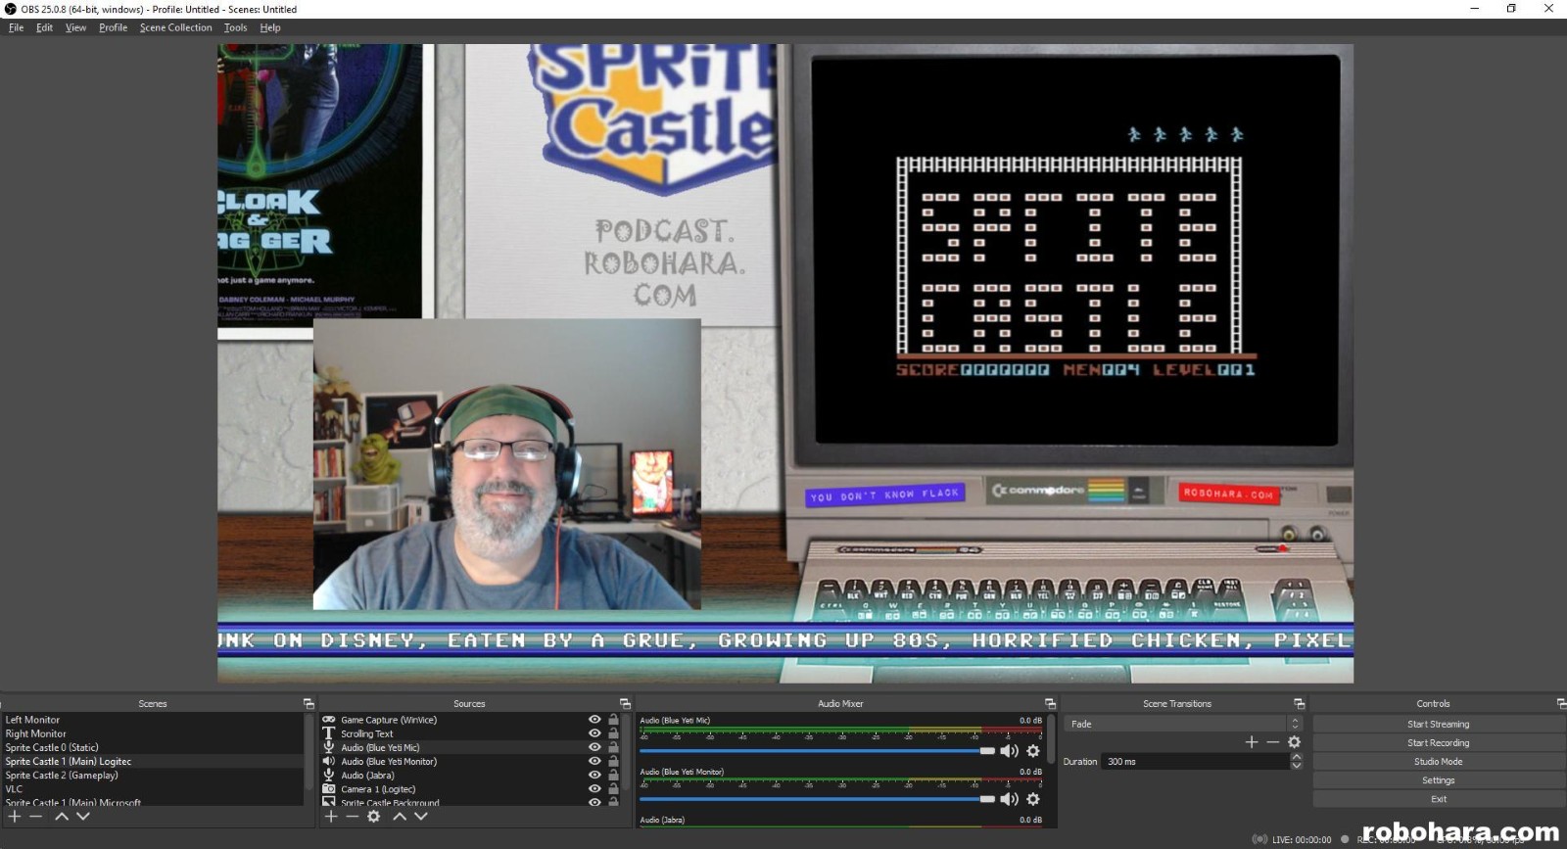This screenshot has width=1567, height=849.
Task: Open Blue Yeti Monitor audio settings gear
Action: (x=1032, y=799)
